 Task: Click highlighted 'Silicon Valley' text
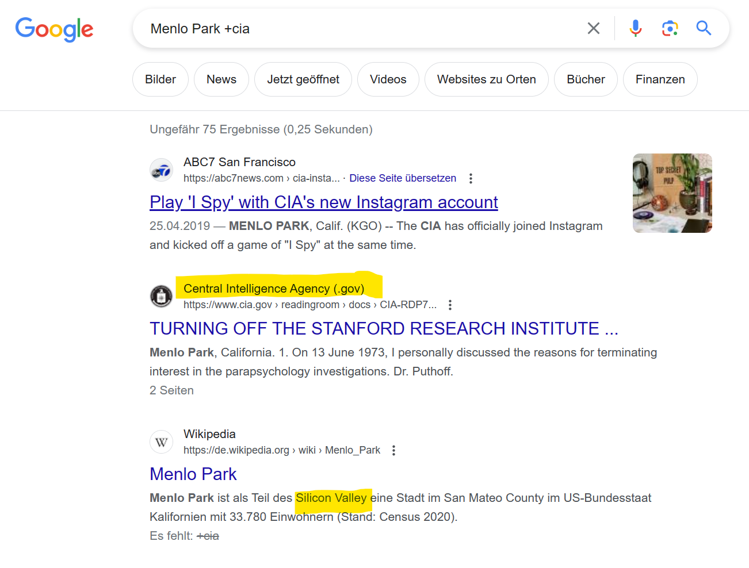coord(331,498)
